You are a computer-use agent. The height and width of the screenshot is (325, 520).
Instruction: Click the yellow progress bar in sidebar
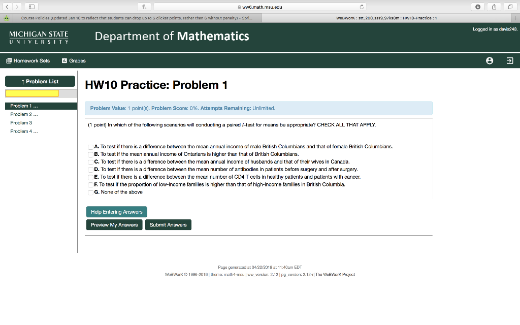tap(32, 93)
